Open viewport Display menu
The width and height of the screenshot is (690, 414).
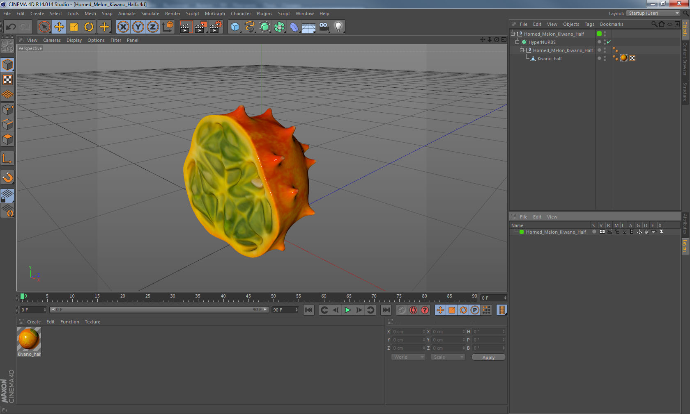[x=74, y=40]
